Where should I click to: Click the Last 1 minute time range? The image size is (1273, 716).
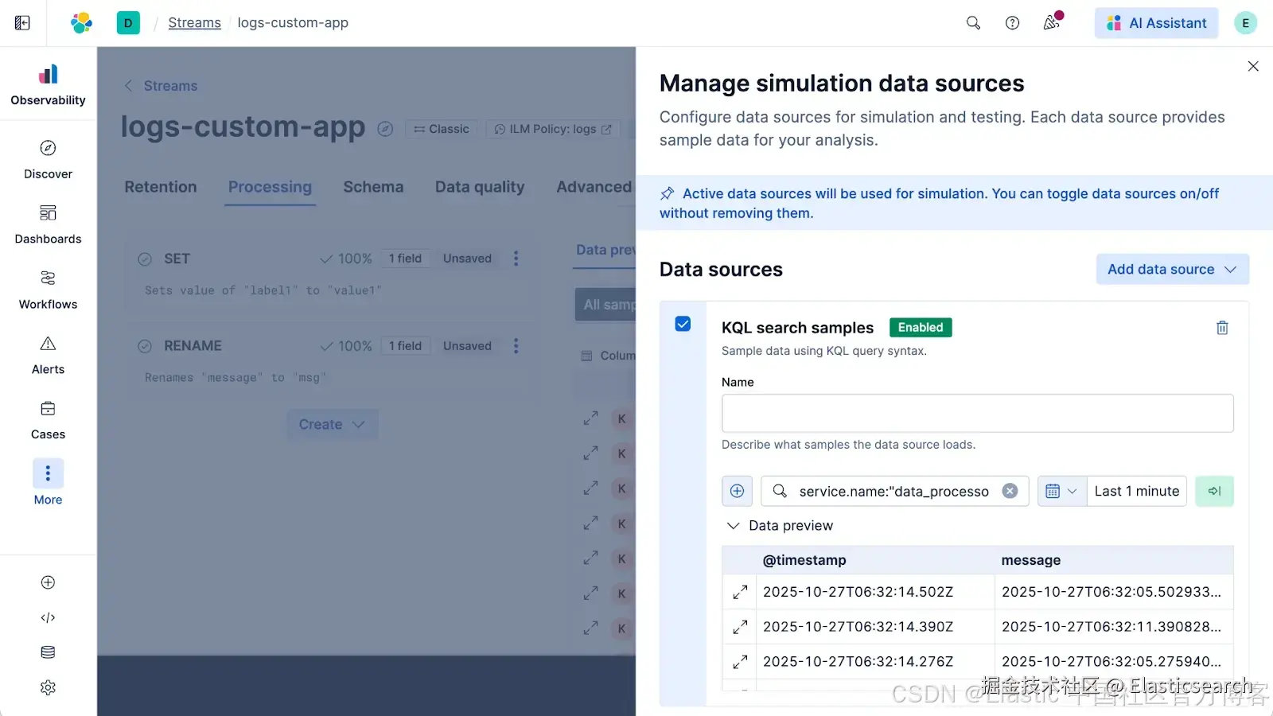point(1136,491)
